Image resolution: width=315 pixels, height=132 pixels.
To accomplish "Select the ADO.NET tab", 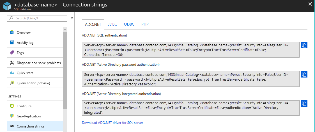I will [x=93, y=24].
